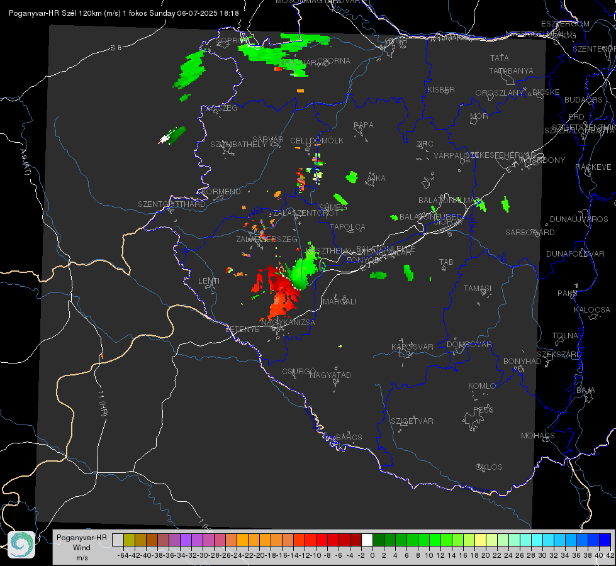Select the MOR town label
The height and width of the screenshot is (566, 616).
click(479, 116)
